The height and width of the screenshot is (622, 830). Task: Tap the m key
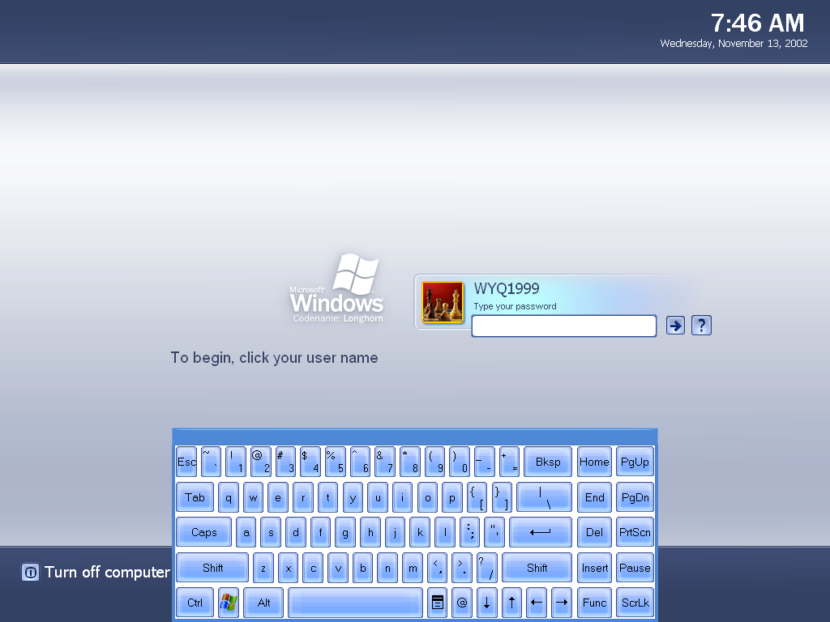pos(413,568)
